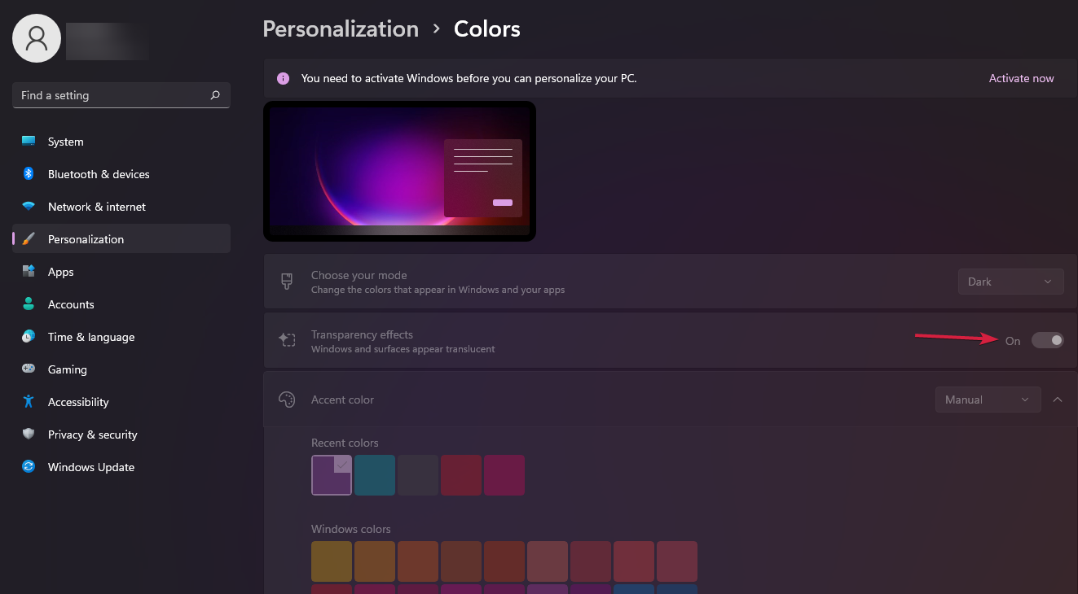The height and width of the screenshot is (594, 1078).
Task: Open the Accent color Manual dropdown
Action: (988, 400)
